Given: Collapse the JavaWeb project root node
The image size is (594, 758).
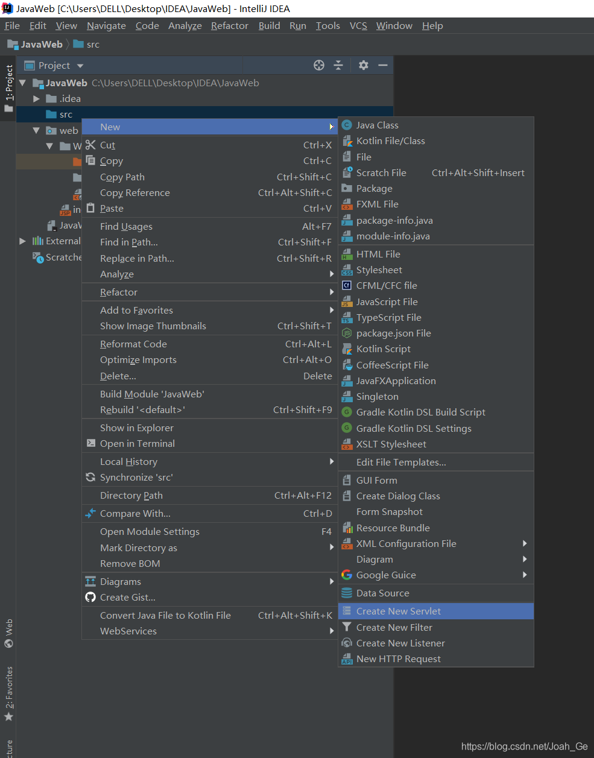Looking at the screenshot, I should (x=22, y=83).
